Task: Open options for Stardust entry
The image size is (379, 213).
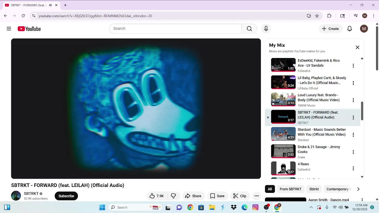Action: coord(353,135)
